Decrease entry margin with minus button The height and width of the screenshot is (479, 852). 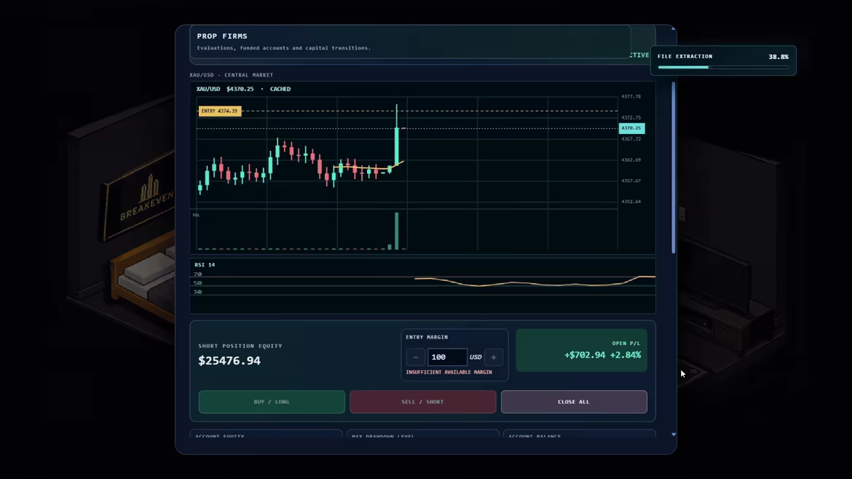[x=416, y=357]
